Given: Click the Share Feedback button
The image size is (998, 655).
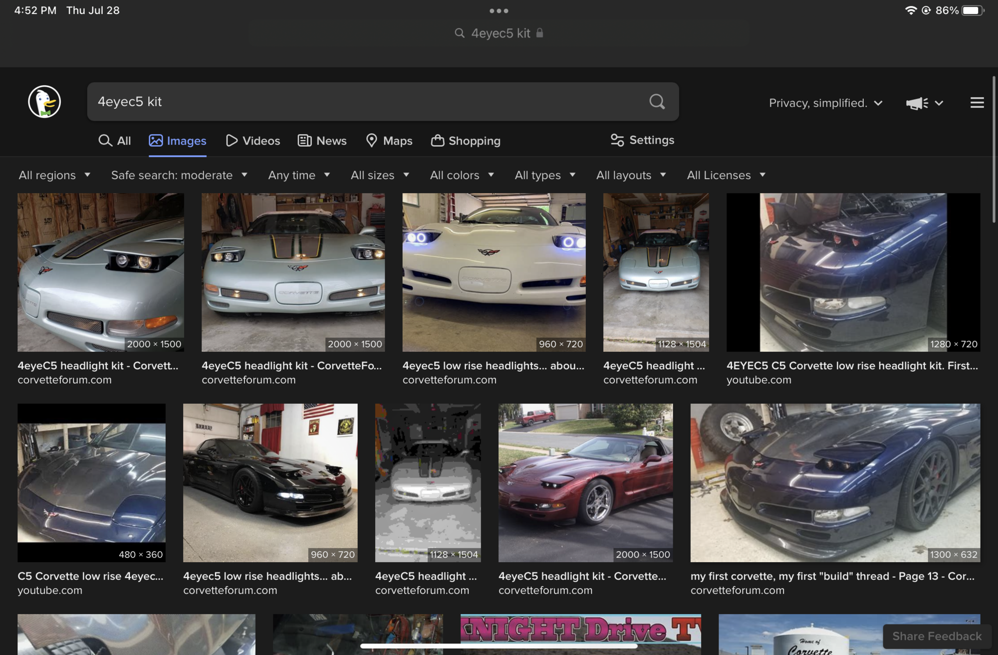Looking at the screenshot, I should (937, 636).
